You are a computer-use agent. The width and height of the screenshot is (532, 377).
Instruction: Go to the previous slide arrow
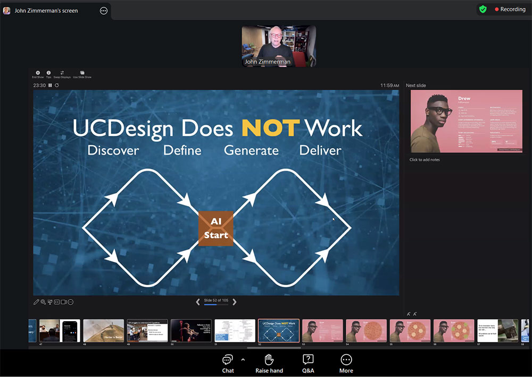(198, 302)
